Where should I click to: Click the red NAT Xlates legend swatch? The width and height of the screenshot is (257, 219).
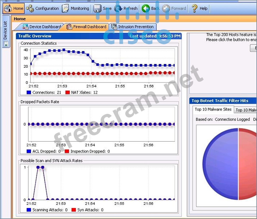pos(67,92)
